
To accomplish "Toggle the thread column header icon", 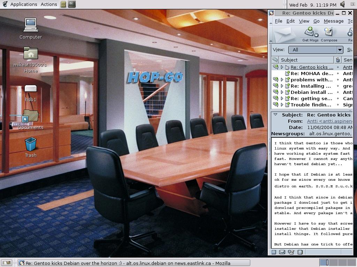I will coord(275,60).
